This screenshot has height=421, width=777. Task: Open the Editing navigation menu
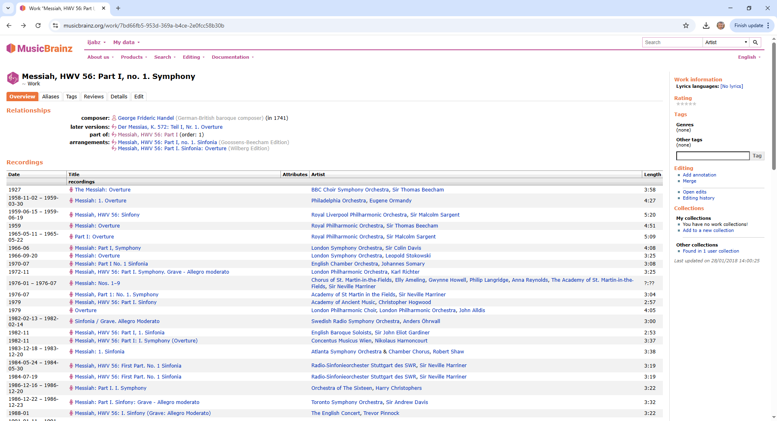(x=193, y=57)
